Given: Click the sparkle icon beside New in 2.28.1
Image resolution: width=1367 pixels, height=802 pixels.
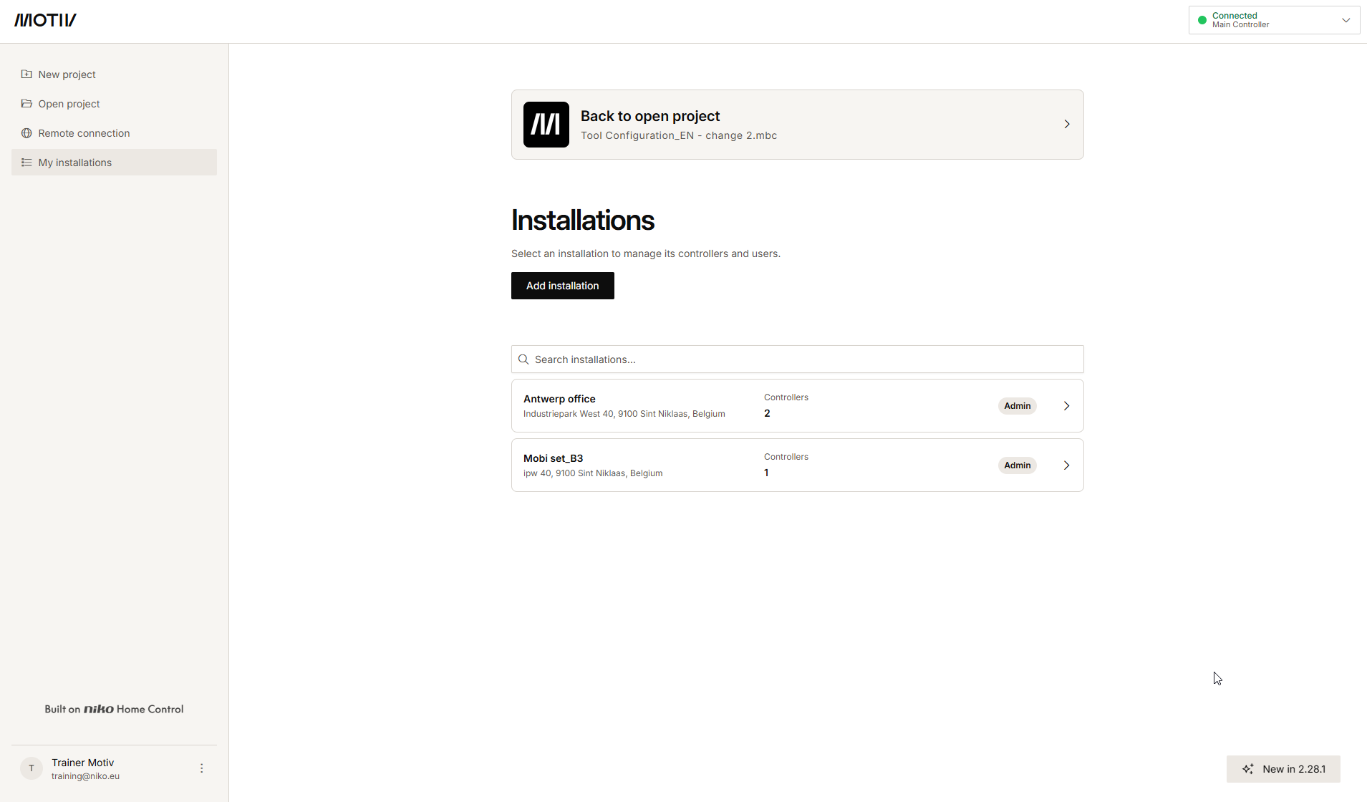Looking at the screenshot, I should click(1248, 769).
